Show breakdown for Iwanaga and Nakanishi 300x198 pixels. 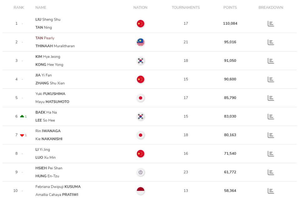[x=271, y=135]
